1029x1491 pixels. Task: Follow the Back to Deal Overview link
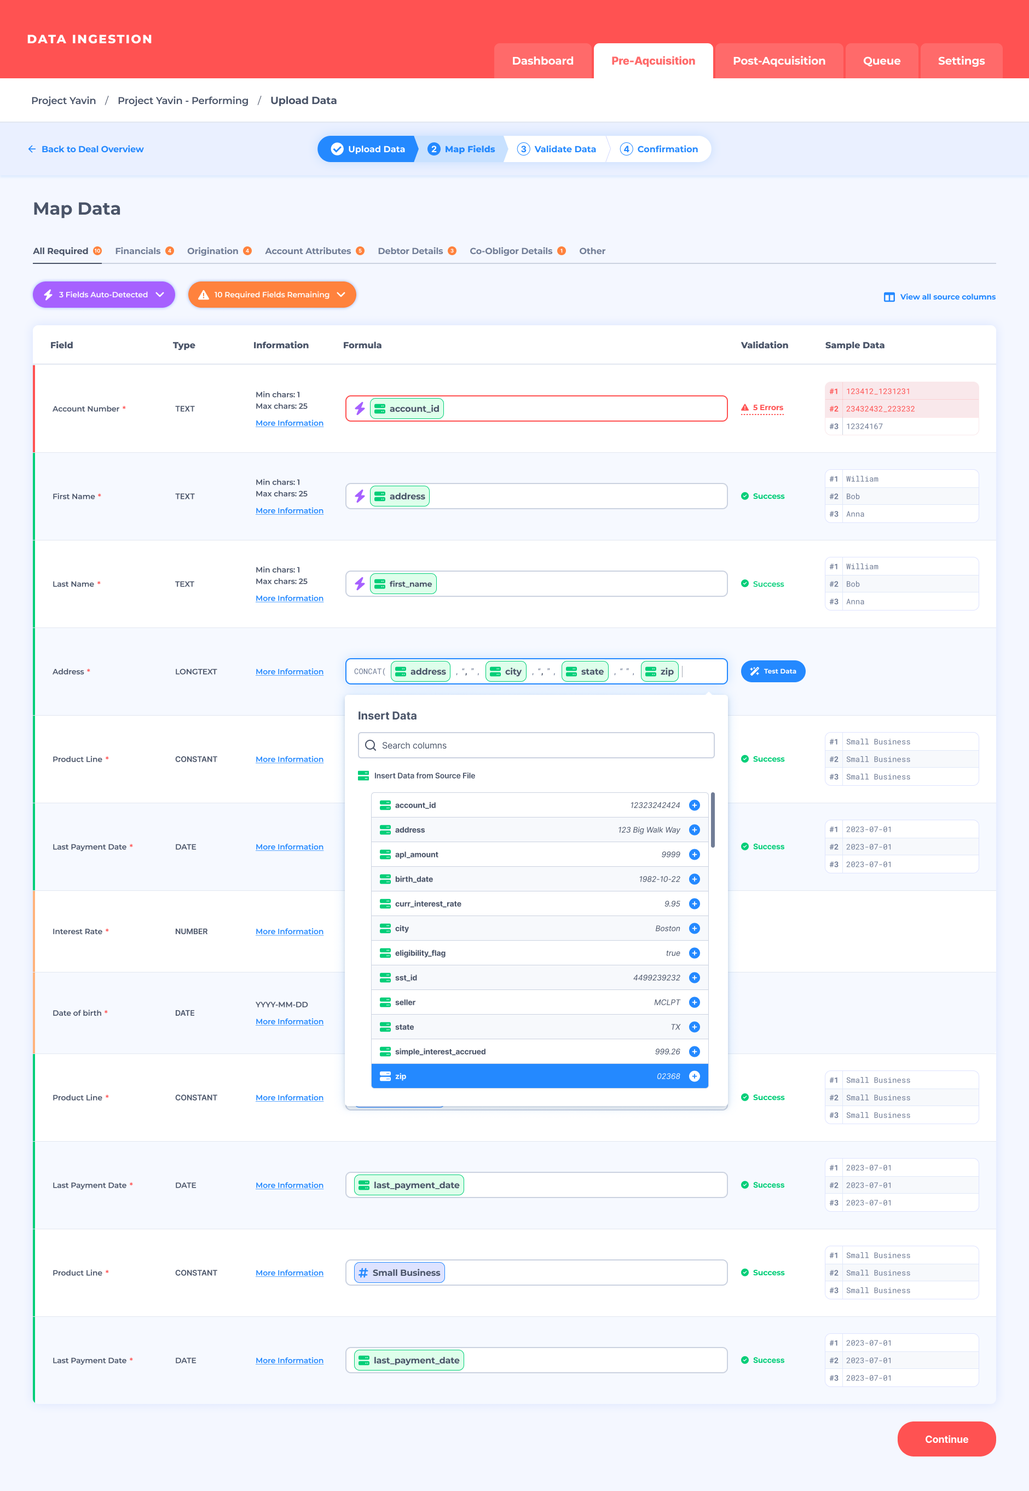(86, 149)
